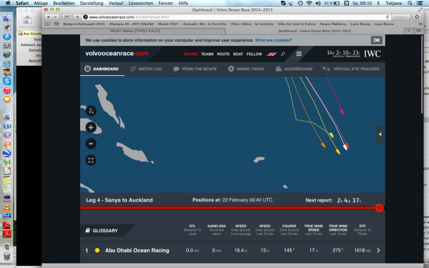Switch to the From The Boats tab
Image resolution: width=429 pixels, height=268 pixels.
(x=195, y=69)
